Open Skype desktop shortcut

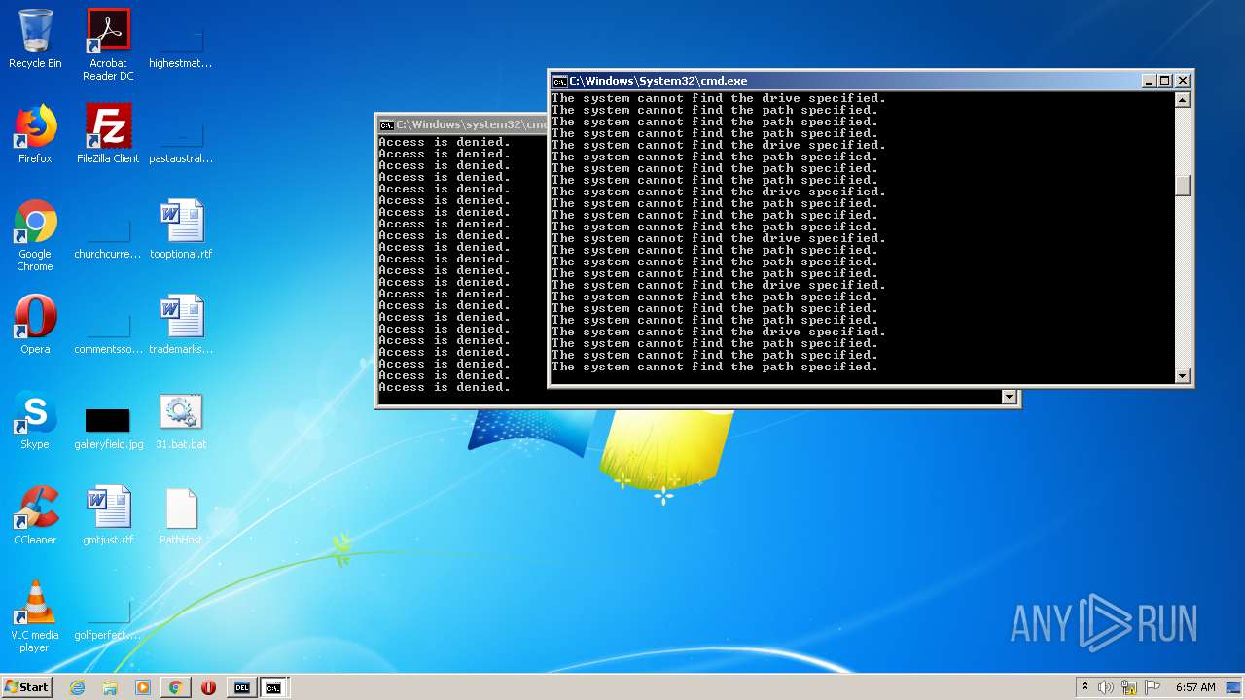(35, 421)
